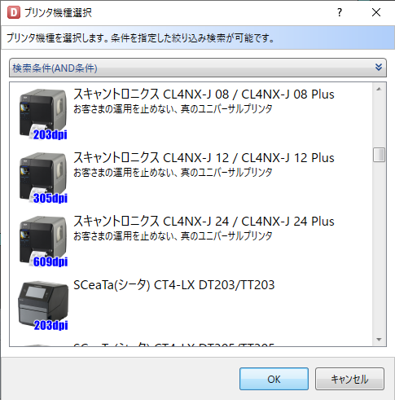Click the 203dpi label on CL4NX-J 08 image
395x400 pixels.
[x=50, y=134]
